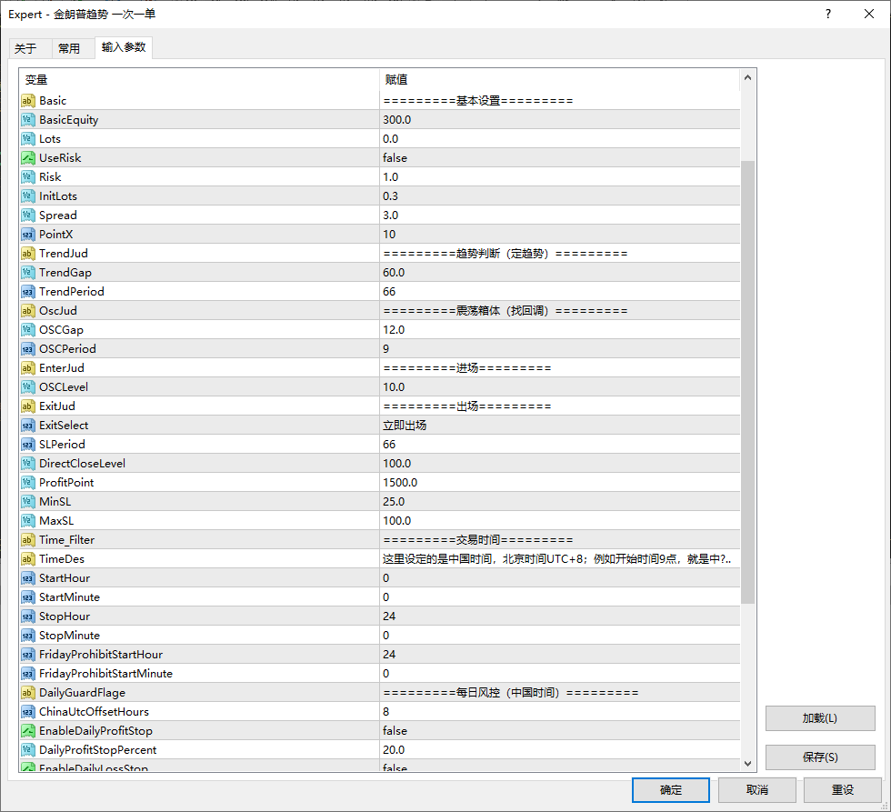Screen dimensions: 891x812
Task: Click the 保存(S) button
Action: (820, 757)
